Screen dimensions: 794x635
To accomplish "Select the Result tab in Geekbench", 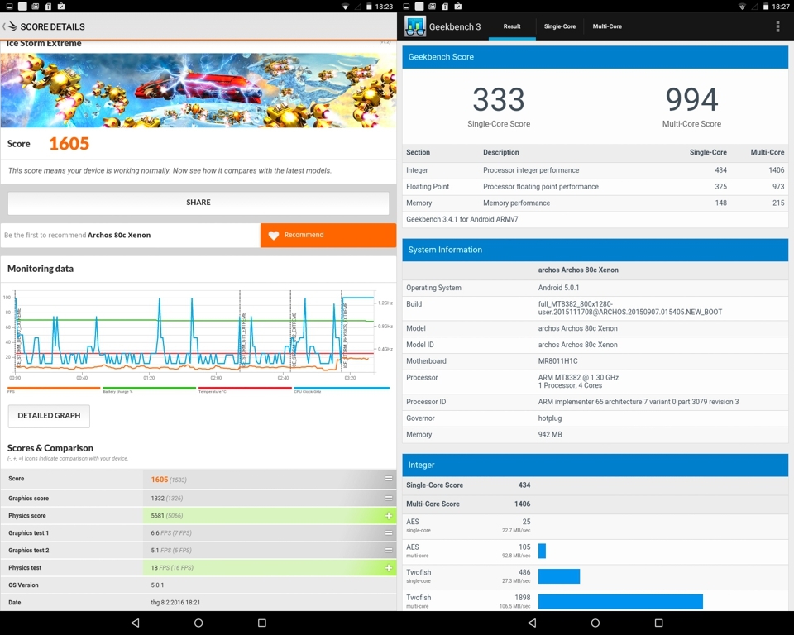I will [x=512, y=26].
